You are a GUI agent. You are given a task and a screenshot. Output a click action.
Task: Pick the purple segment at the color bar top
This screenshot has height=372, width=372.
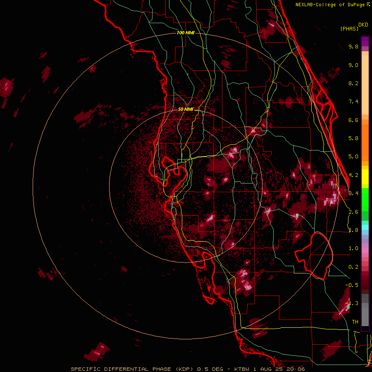coord(365,41)
